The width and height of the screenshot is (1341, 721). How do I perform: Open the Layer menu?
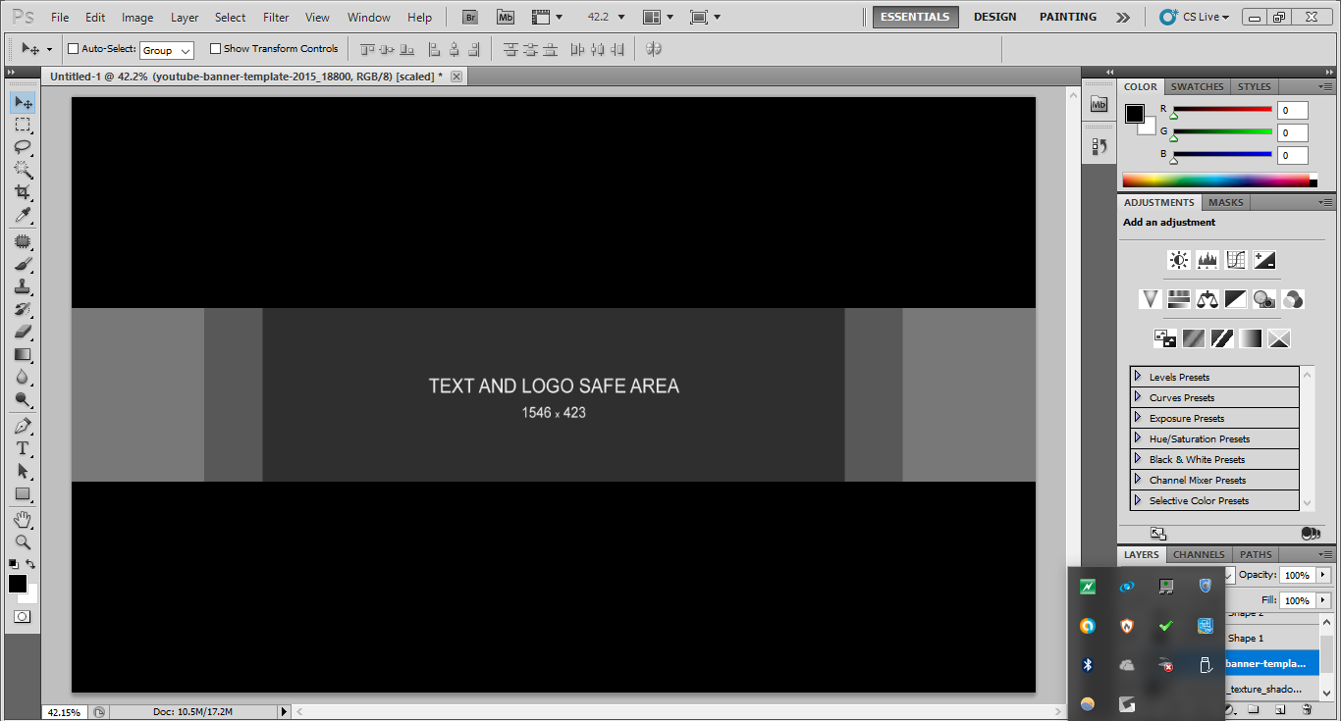[185, 17]
